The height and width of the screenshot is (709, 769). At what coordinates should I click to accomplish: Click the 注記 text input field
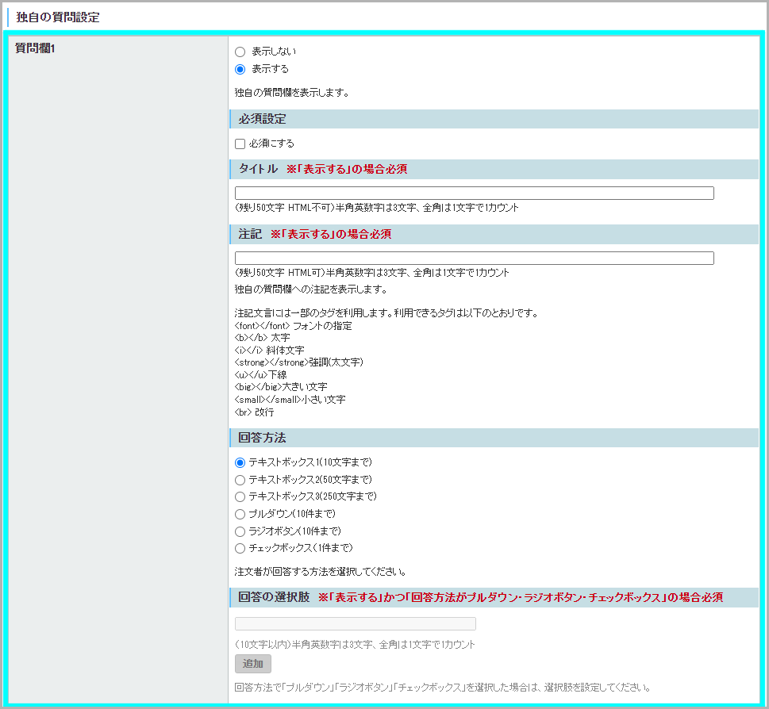click(475, 259)
